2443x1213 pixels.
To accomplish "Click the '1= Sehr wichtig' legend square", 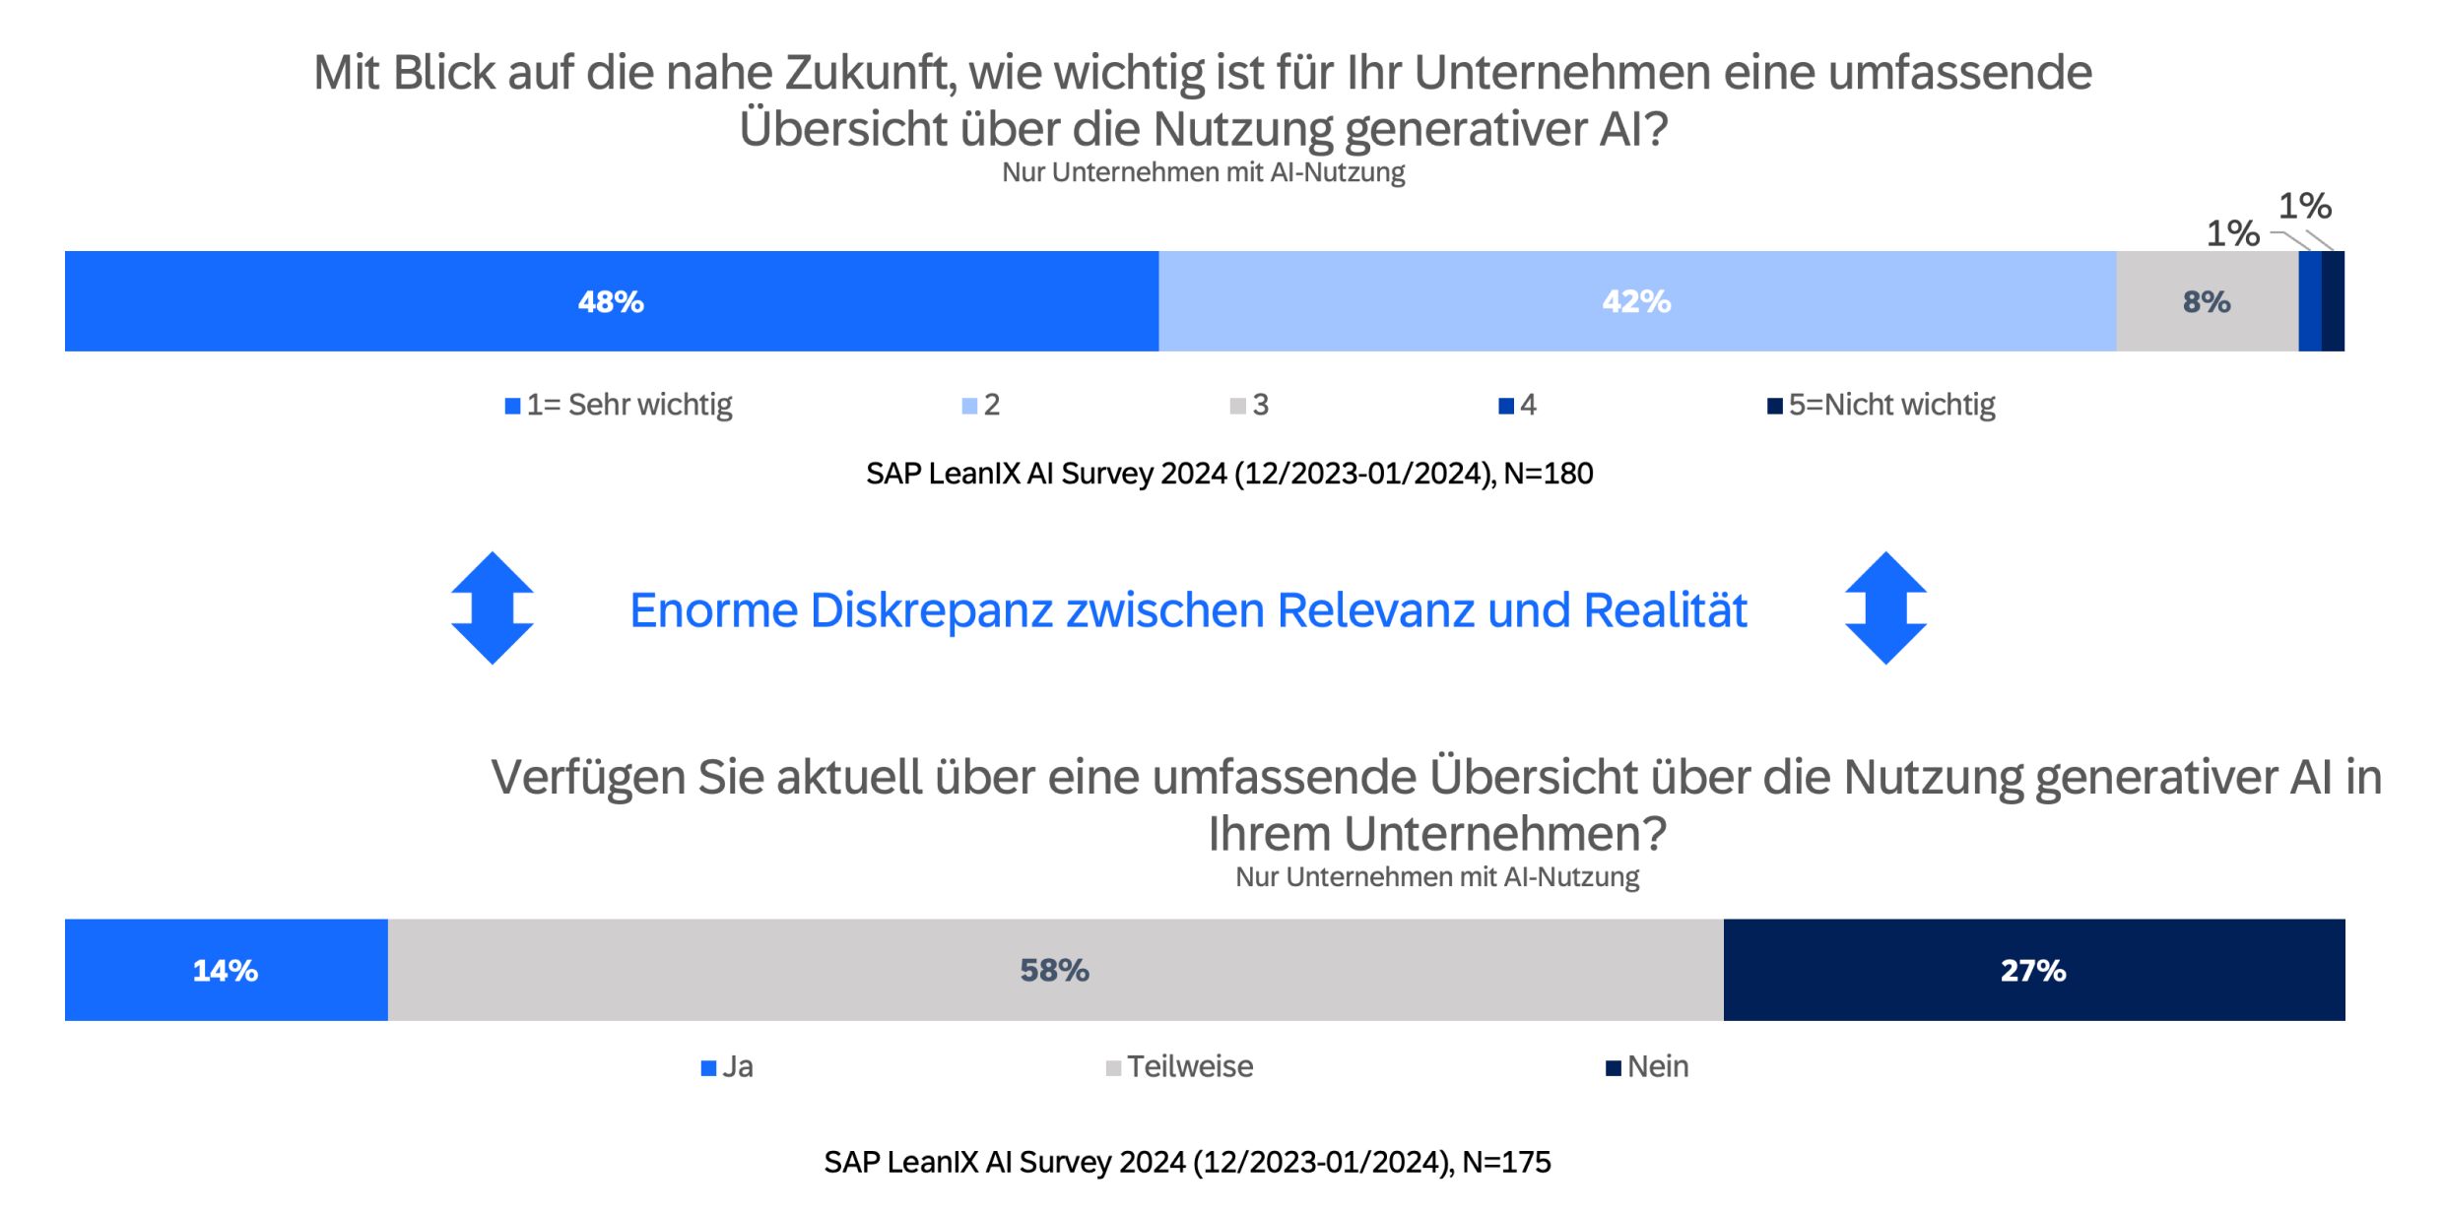I will 512,406.
